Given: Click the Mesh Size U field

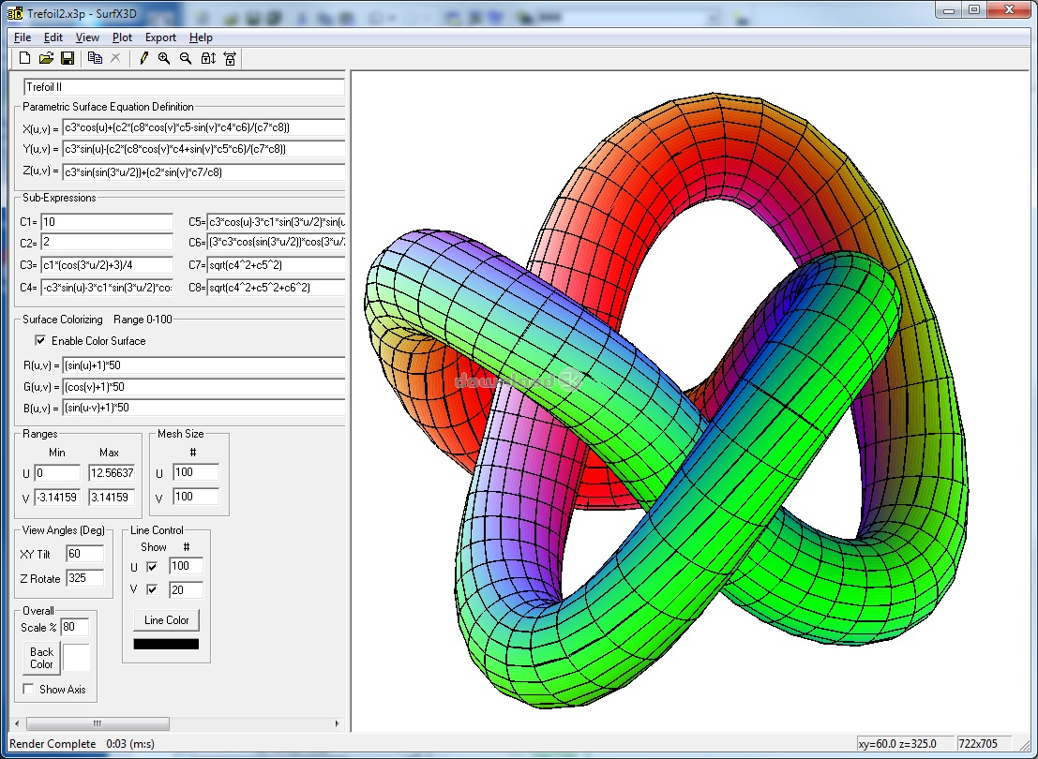Looking at the screenshot, I should click(x=196, y=472).
